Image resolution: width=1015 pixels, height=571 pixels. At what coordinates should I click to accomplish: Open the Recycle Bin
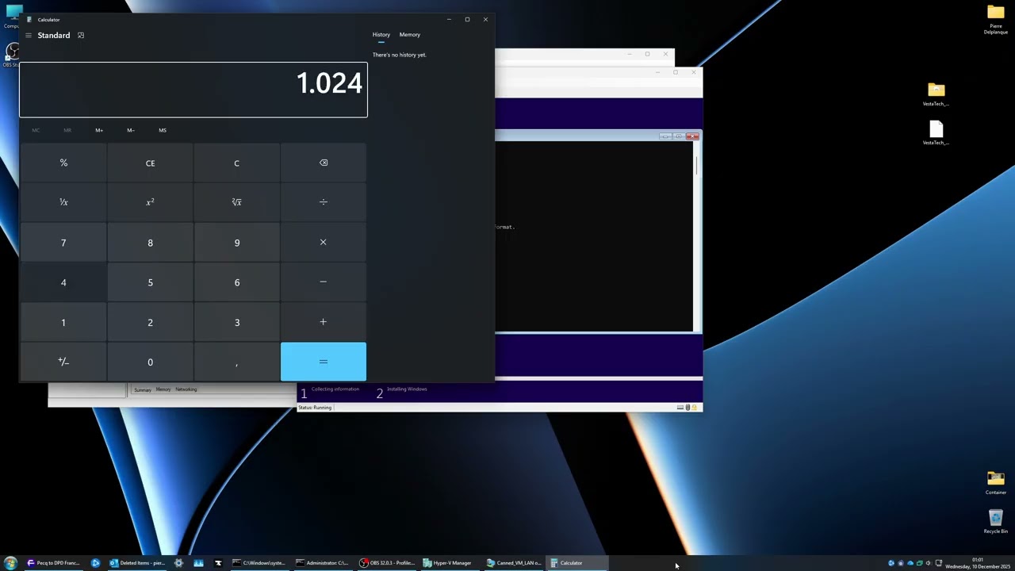click(x=996, y=521)
